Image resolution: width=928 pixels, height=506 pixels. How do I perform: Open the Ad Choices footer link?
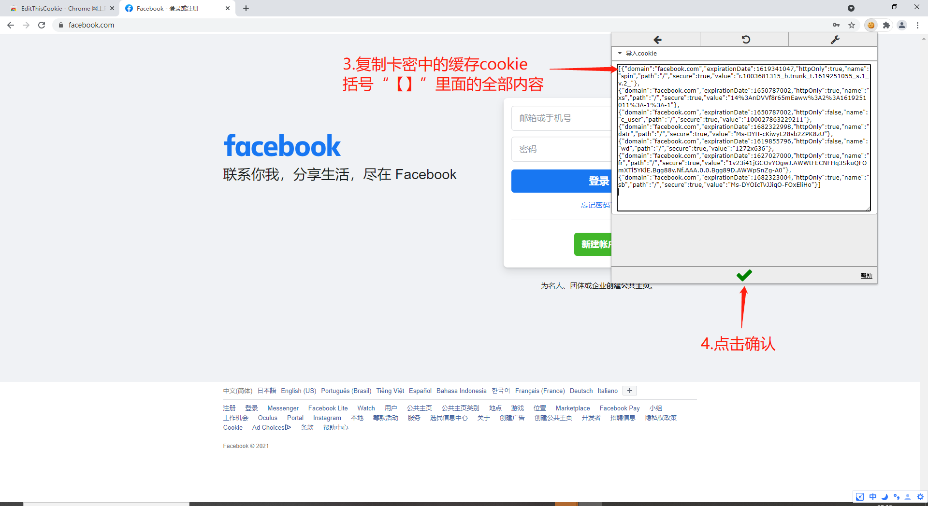click(272, 427)
